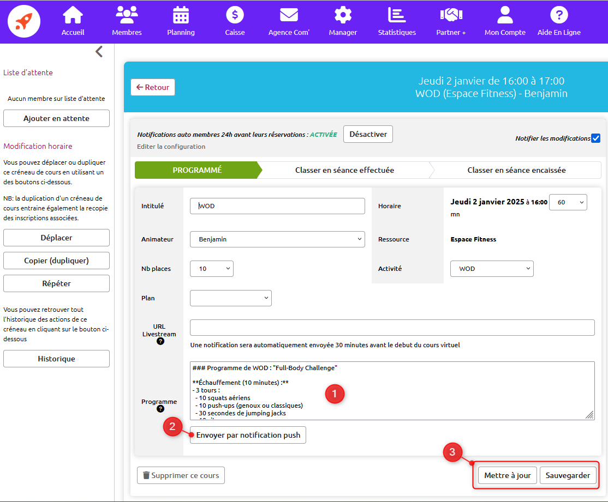
Task: Click the Sauvegarder button
Action: (568, 475)
